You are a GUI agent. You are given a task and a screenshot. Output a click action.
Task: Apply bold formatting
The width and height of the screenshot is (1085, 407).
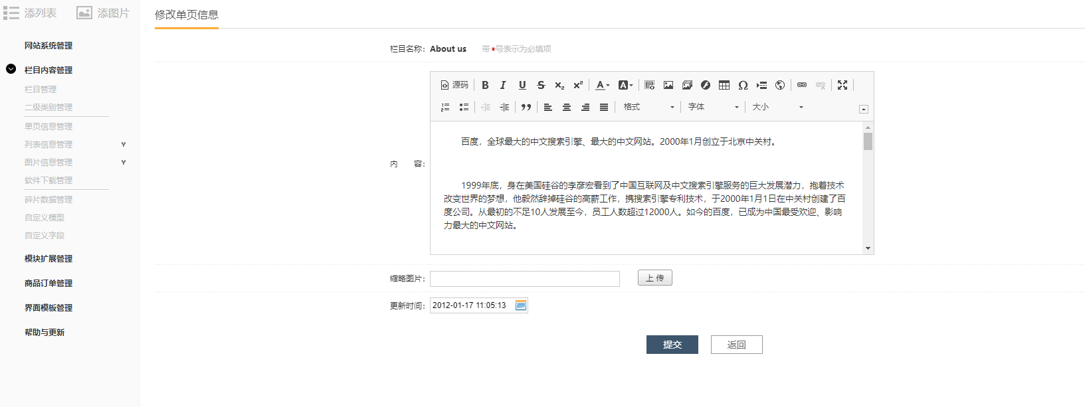tap(485, 85)
